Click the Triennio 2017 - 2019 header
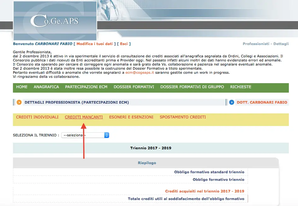Image resolution: width=298 pixels, height=206 pixels. (x=151, y=148)
